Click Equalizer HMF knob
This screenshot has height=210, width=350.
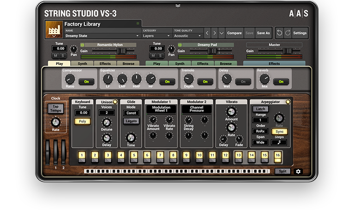tap(137, 79)
